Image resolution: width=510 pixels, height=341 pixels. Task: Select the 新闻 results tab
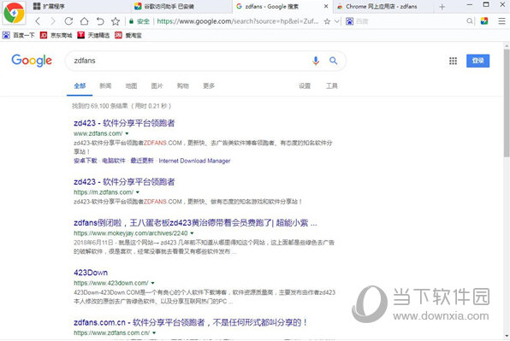pos(105,86)
